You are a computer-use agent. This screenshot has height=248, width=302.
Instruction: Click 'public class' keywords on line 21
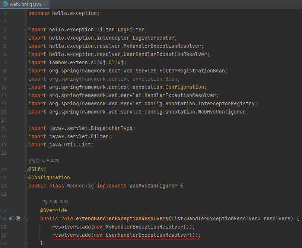(x=46, y=186)
